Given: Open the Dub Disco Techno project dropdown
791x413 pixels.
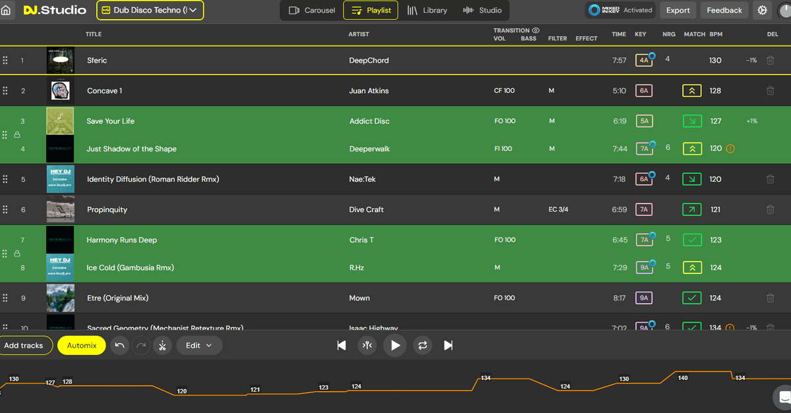Looking at the screenshot, I should (150, 11).
